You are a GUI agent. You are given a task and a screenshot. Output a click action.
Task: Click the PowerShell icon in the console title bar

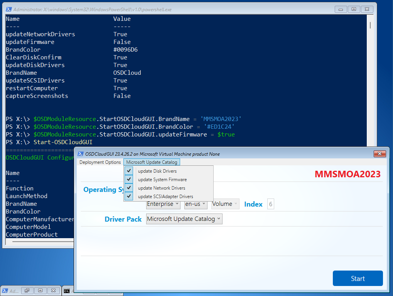8,9
